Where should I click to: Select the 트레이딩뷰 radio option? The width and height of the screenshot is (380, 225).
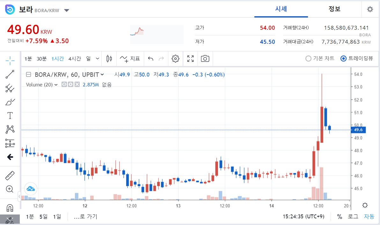[357, 58]
